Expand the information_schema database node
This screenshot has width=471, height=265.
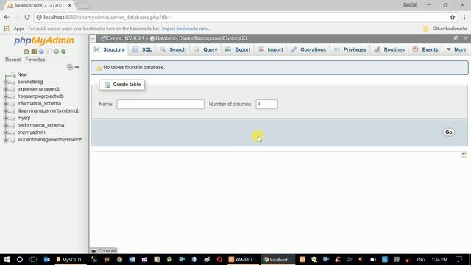point(6,103)
